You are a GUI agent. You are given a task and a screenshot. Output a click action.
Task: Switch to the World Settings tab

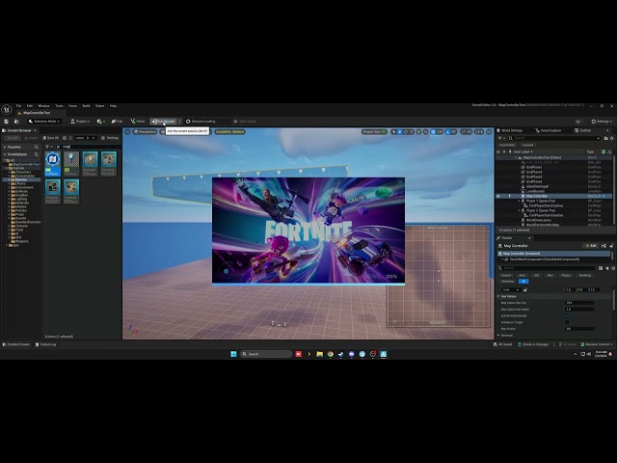click(x=510, y=130)
